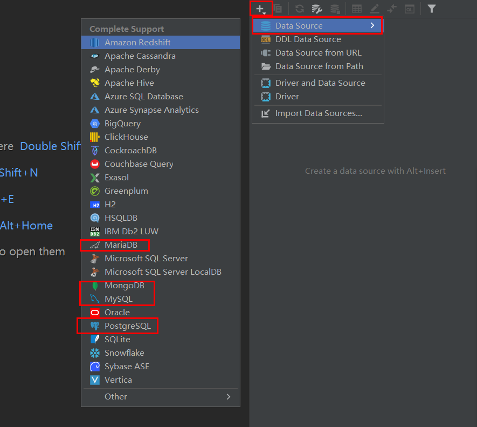Select Sybase ASE entry
477x427 pixels.
pyautogui.click(x=161, y=367)
